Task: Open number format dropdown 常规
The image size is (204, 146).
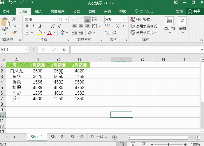Action: pyautogui.click(x=125, y=20)
